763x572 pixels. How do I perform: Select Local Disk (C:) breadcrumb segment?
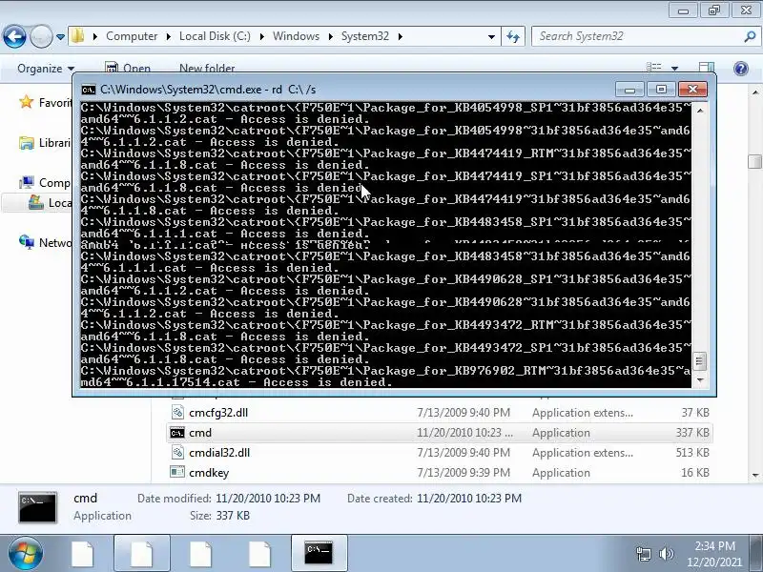click(x=215, y=36)
